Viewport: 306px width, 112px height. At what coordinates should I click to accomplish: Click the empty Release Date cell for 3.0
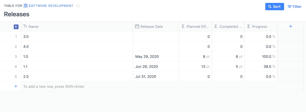pyautogui.click(x=156, y=37)
